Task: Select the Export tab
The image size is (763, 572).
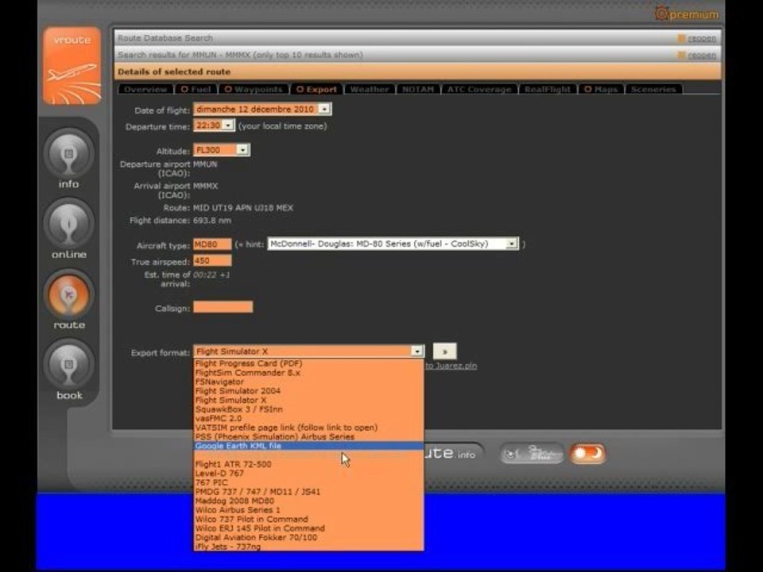Action: [317, 90]
